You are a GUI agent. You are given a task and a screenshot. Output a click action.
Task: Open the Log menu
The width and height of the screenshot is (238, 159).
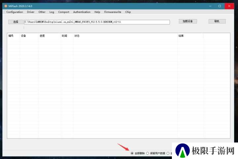pyautogui.click(x=52, y=12)
